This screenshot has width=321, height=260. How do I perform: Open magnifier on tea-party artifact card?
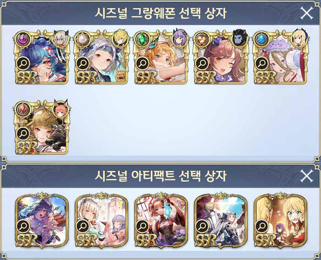click(x=83, y=226)
